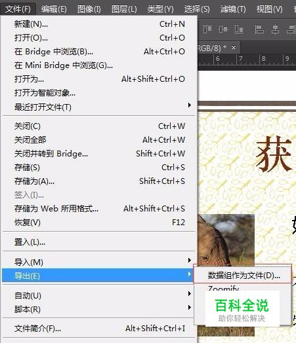
Task: Click the align bottom edges icon
Action: click(x=239, y=29)
